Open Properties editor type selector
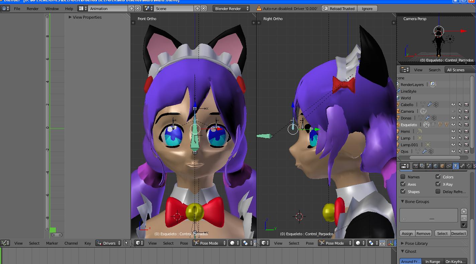Screen dimensions: 476x264 click(x=405, y=166)
